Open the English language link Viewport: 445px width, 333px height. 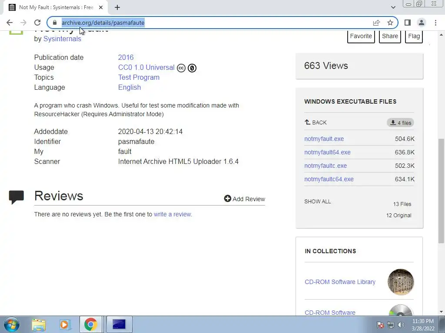click(130, 87)
